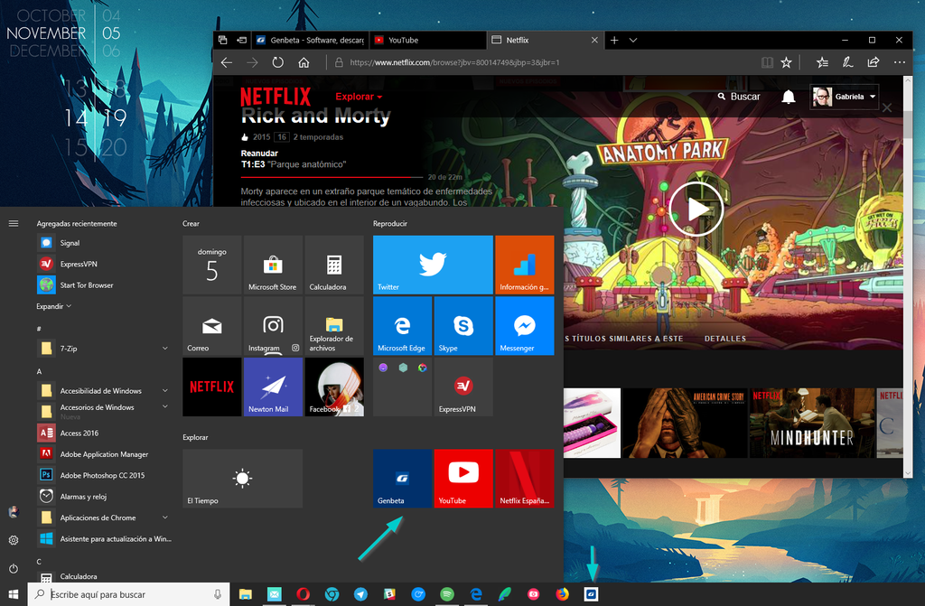The image size is (925, 606).
Task: Open the TÍTULOS SIMILARES A ESTE tab
Action: [x=624, y=339]
